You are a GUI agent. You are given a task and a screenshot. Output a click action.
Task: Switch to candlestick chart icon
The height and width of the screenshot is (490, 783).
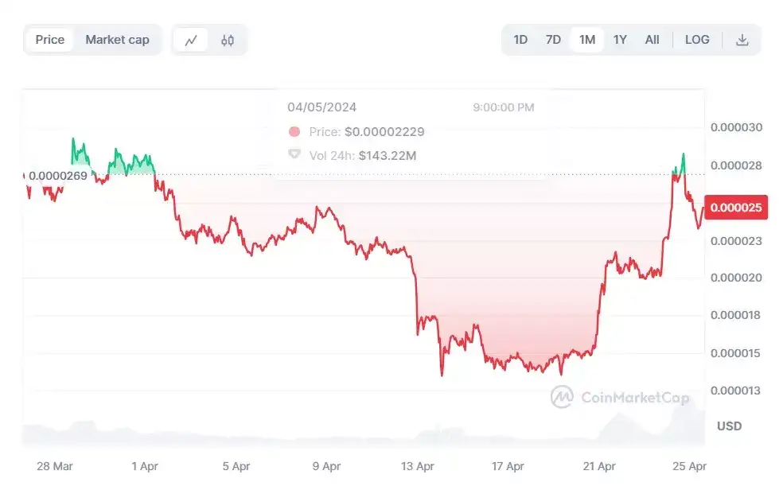228,40
